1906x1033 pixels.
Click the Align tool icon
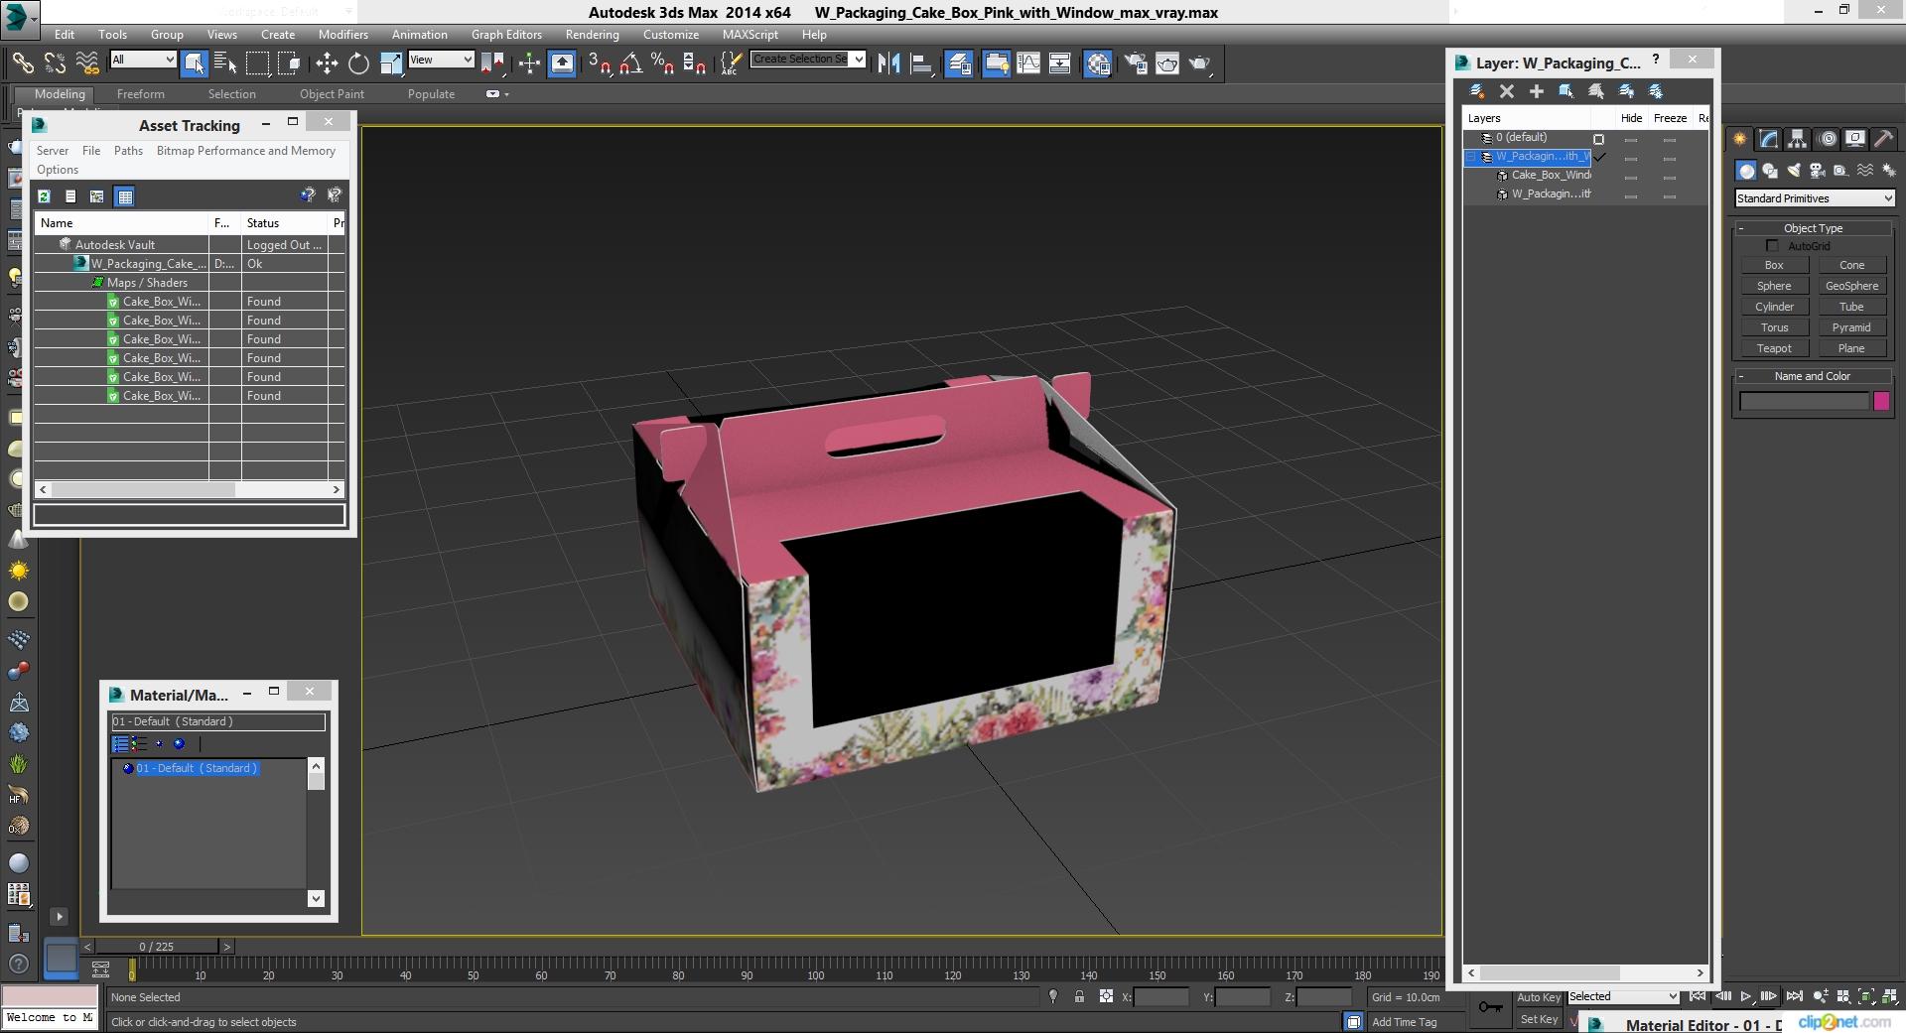click(x=921, y=64)
